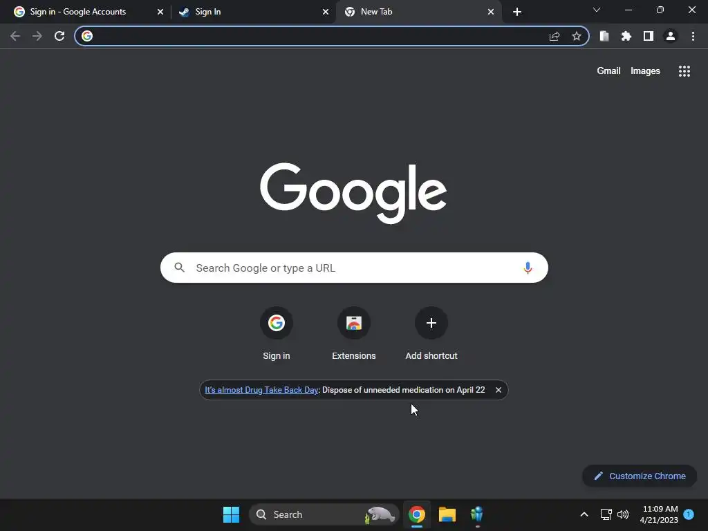The image size is (708, 531).
Task: Click the magnifier icon in the Google search box
Action: pos(180,268)
